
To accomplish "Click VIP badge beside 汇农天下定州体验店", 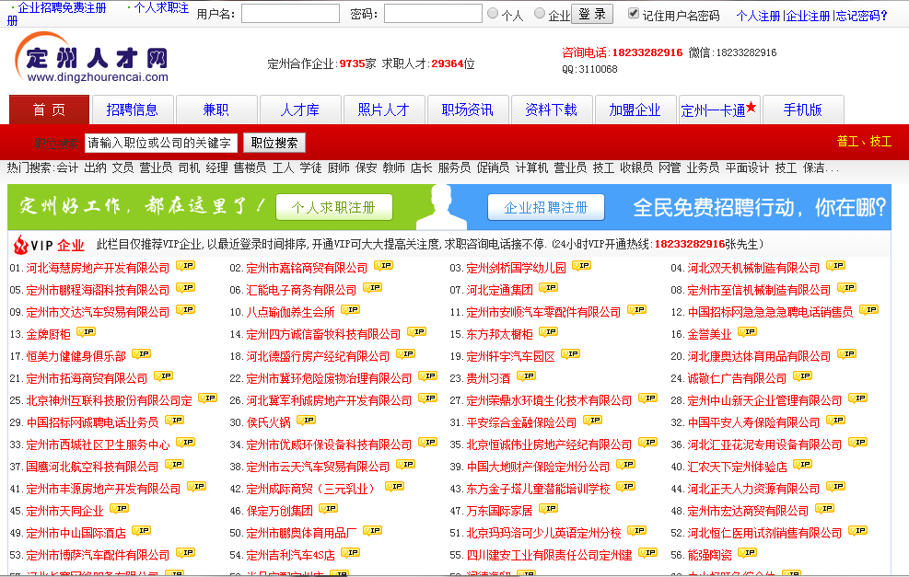I will coord(803,465).
